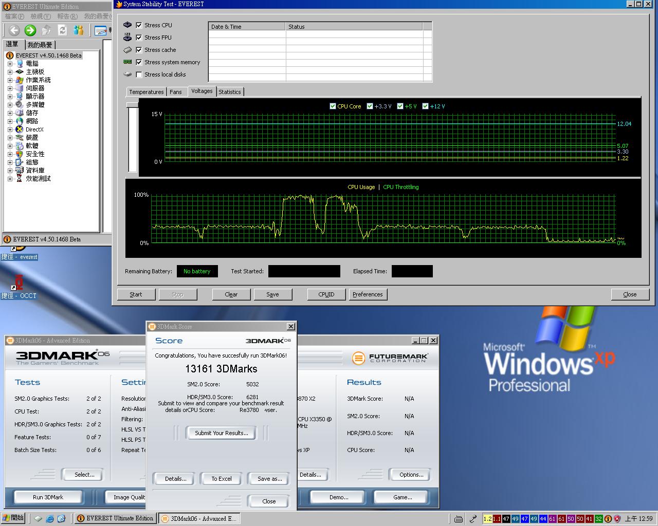Toggle Stress cache checkbox
658x526 pixels.
[139, 49]
